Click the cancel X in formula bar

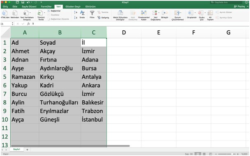(18, 24)
